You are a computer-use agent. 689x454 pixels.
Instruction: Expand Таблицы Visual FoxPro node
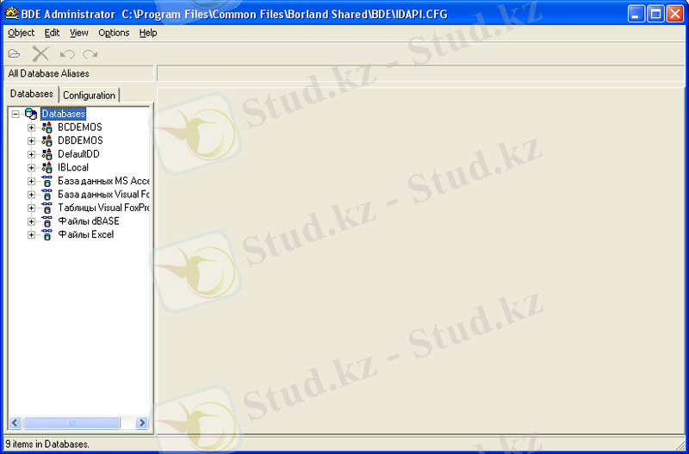[31, 208]
